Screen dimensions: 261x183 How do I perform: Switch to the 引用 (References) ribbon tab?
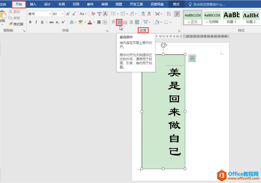76,4
